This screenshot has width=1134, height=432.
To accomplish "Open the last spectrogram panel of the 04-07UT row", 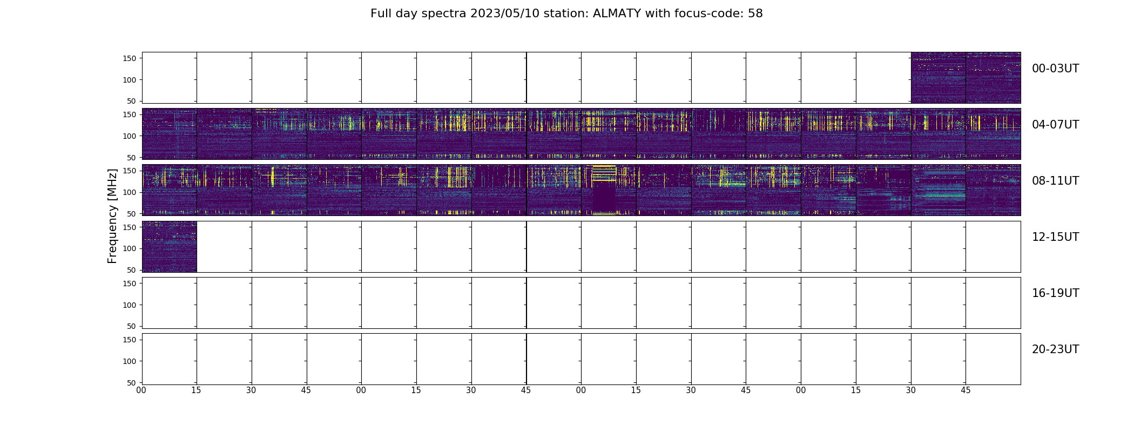I will (x=993, y=134).
